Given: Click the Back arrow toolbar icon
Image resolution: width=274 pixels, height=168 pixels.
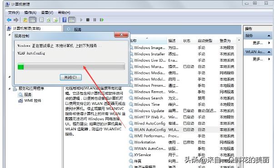Looking at the screenshot, I should coord(9,20).
